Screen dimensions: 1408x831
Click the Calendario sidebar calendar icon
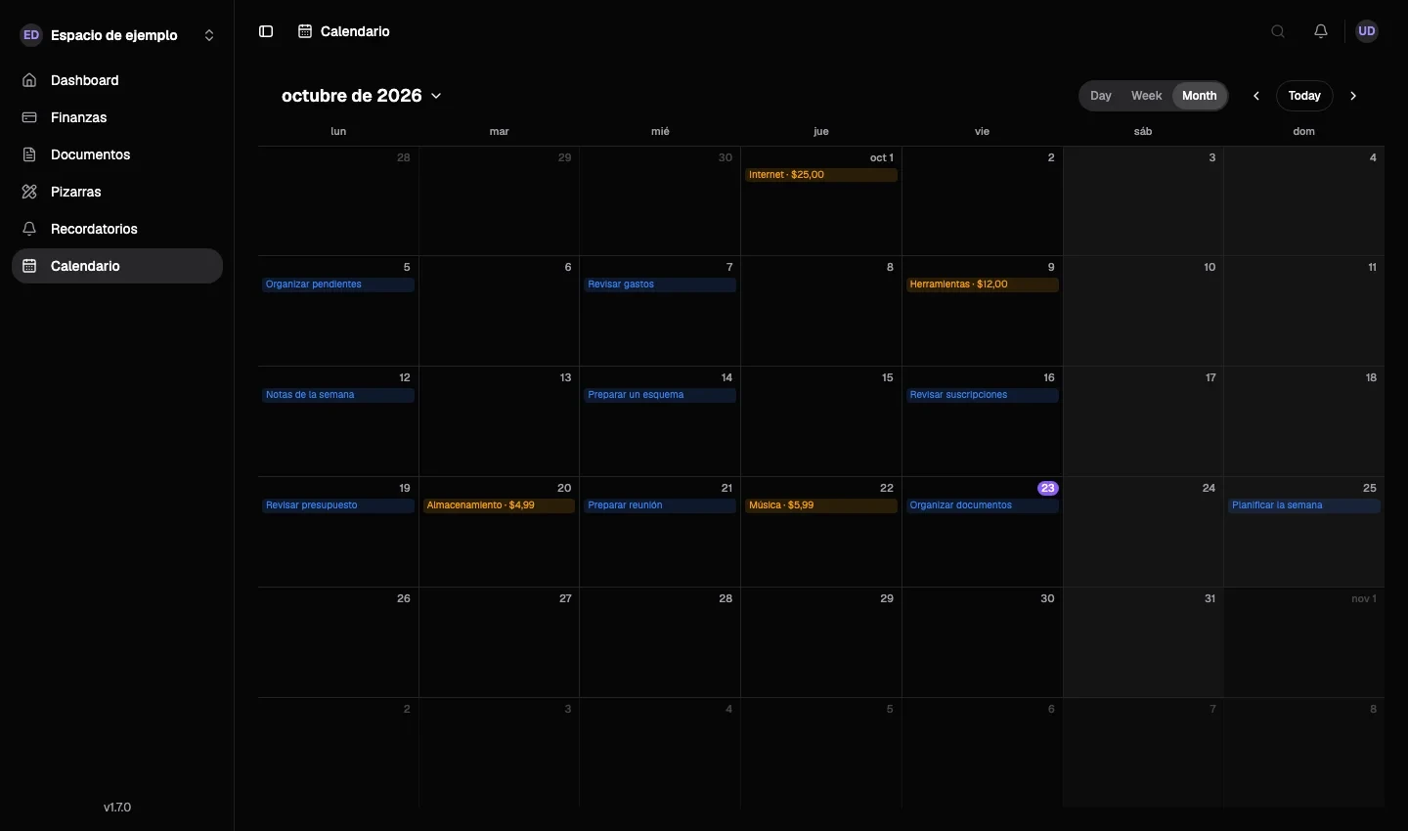coord(29,266)
